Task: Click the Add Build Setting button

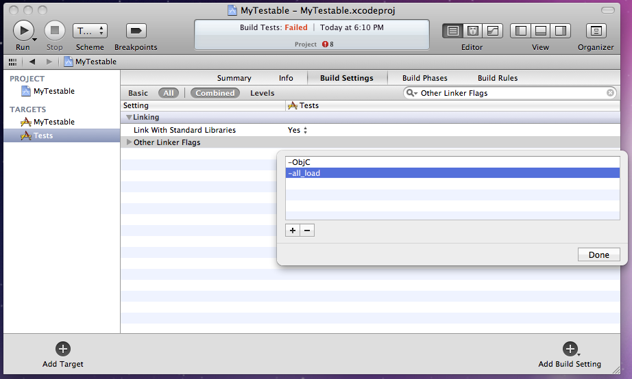Action: 570,354
